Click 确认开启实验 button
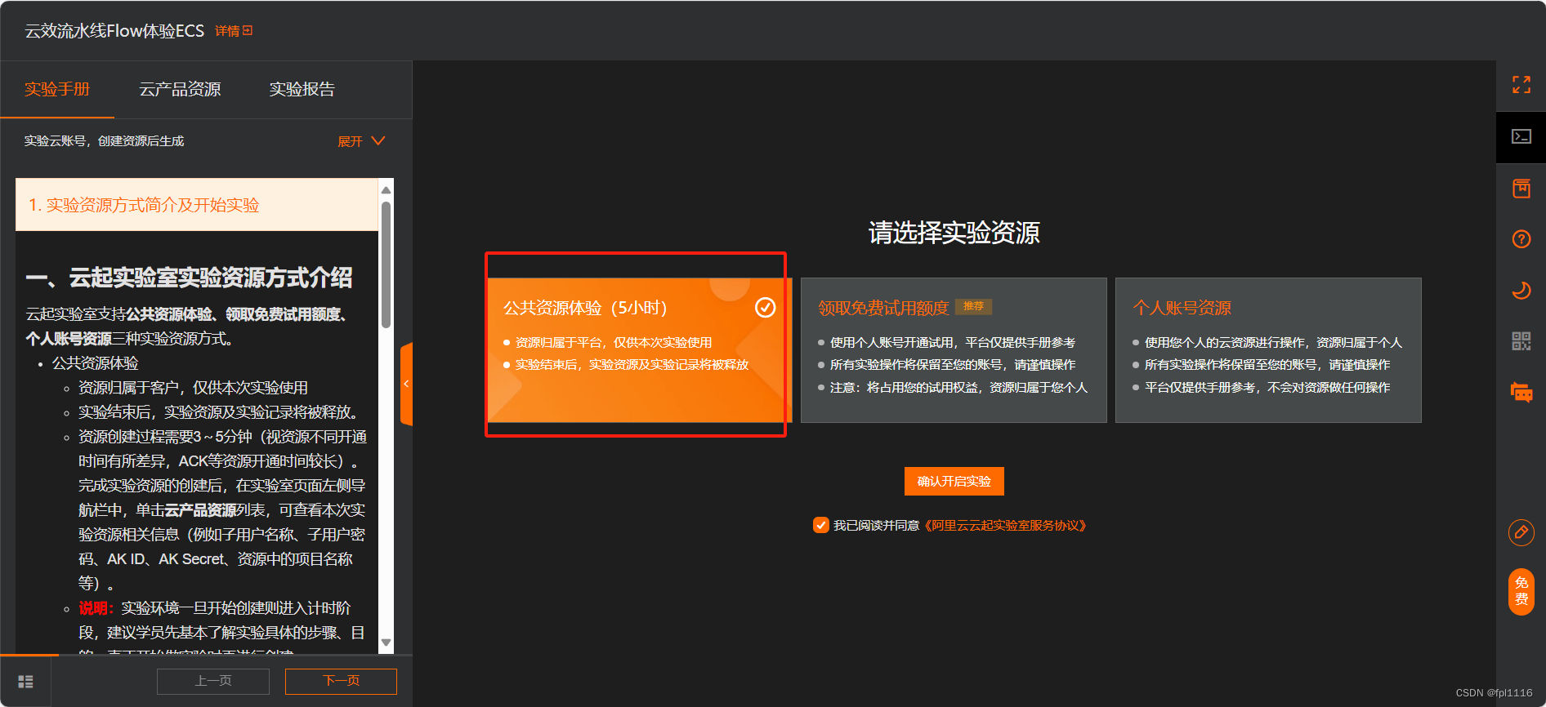The width and height of the screenshot is (1546, 707). pyautogui.click(x=954, y=482)
